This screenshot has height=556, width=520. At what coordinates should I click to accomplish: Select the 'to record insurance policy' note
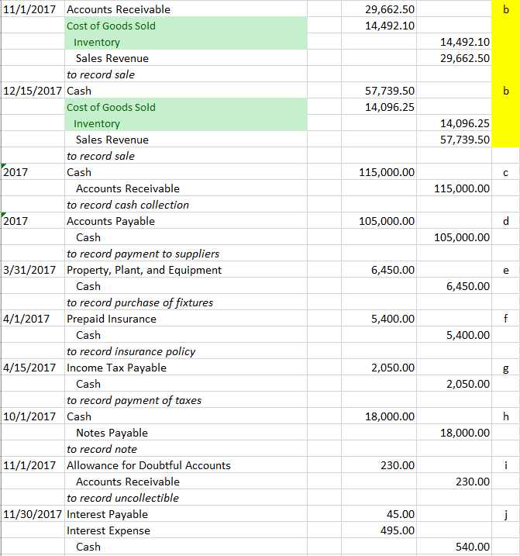[x=186, y=351]
